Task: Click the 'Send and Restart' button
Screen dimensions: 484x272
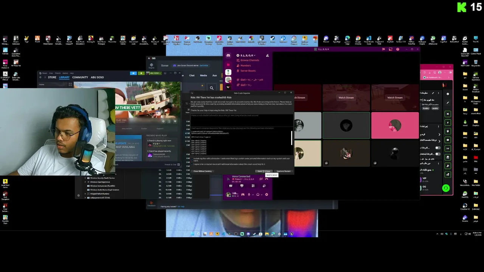Action: pyautogui.click(x=283, y=171)
